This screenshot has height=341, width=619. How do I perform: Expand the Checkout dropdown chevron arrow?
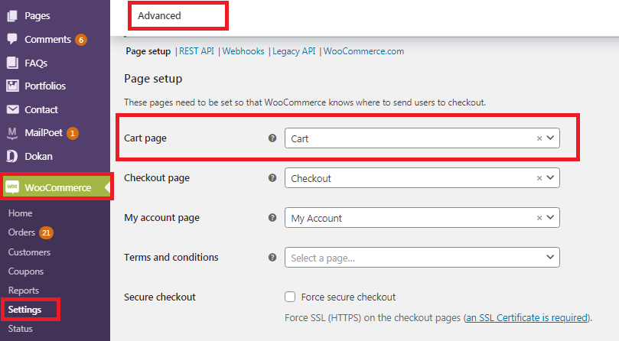(x=550, y=178)
